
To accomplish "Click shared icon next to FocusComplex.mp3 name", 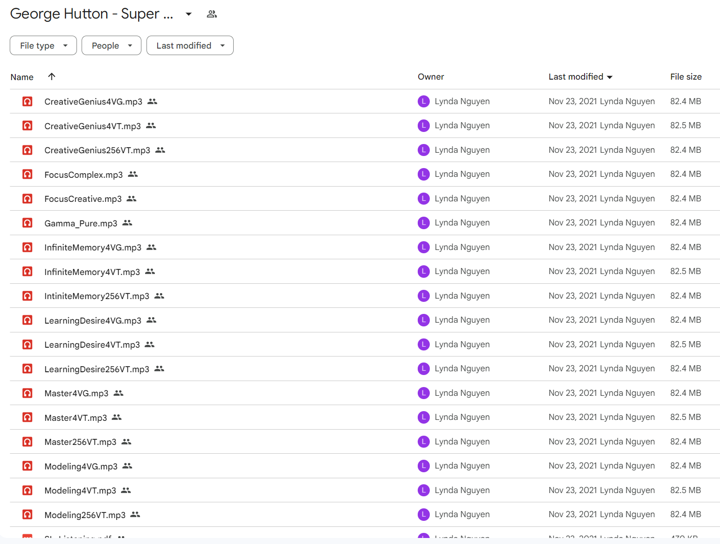I will click(133, 174).
